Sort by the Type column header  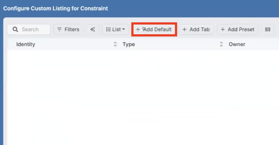(129, 44)
